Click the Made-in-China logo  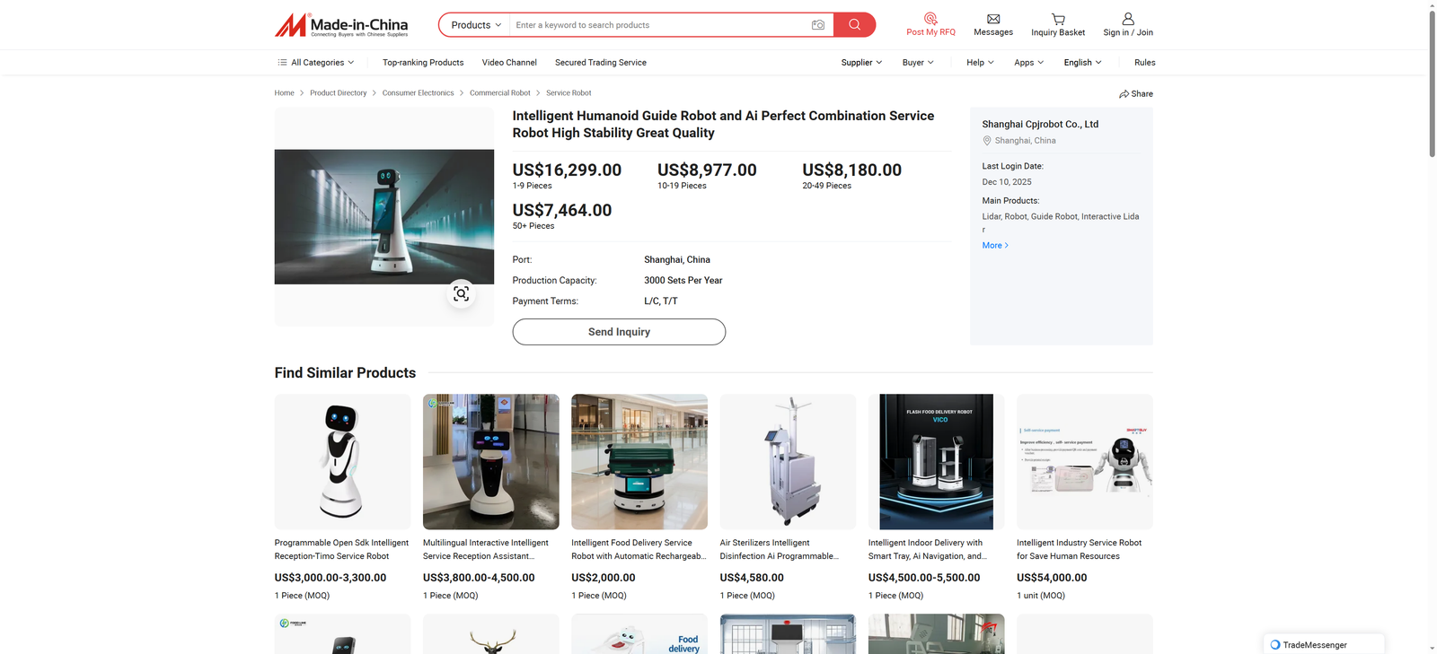(x=341, y=25)
